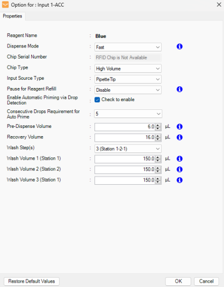Expand the Consecutive Drops Requirement dropdown
This screenshot has width=224, height=287.
click(128, 114)
